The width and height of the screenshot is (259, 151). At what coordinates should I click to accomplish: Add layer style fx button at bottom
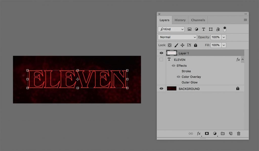pos(199,134)
